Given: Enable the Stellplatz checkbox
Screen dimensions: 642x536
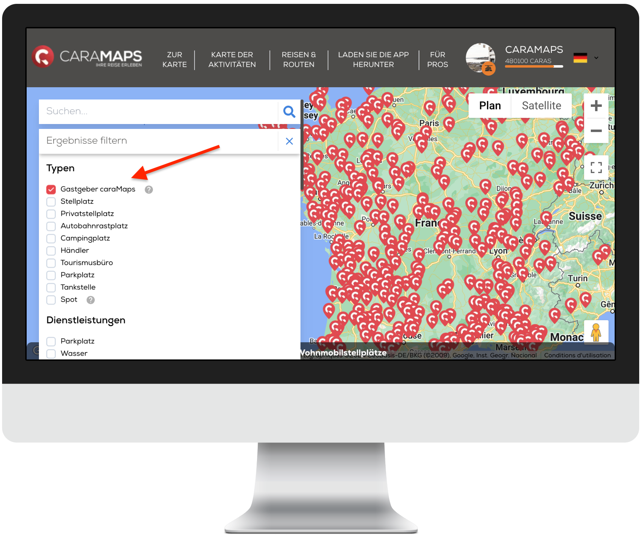Looking at the screenshot, I should click(x=51, y=202).
